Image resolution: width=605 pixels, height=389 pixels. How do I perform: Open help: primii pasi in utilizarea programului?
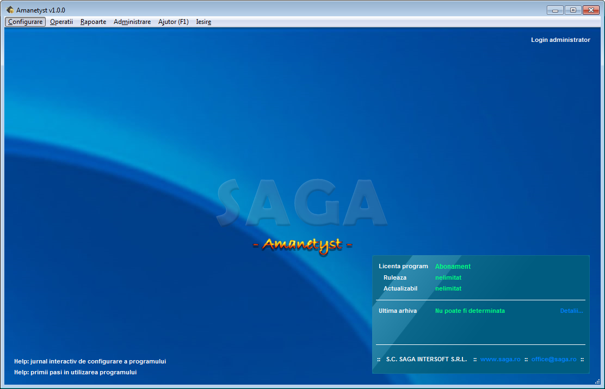click(75, 372)
